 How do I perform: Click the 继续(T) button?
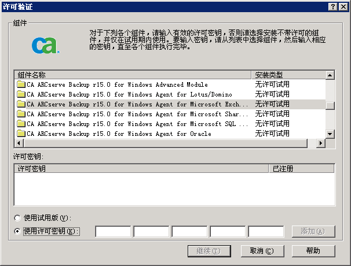pos(209,251)
